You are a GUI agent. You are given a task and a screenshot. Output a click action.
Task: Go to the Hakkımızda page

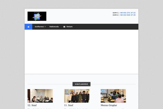tap(54, 27)
